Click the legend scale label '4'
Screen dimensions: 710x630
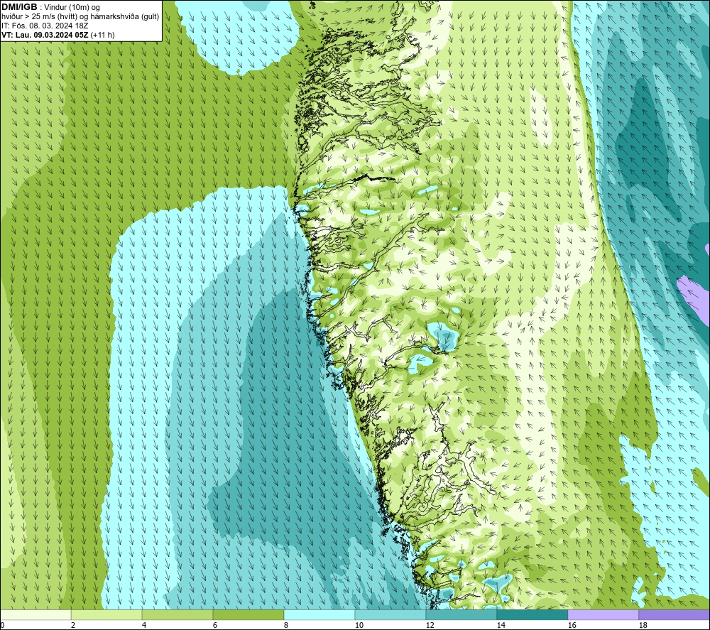pos(144,626)
